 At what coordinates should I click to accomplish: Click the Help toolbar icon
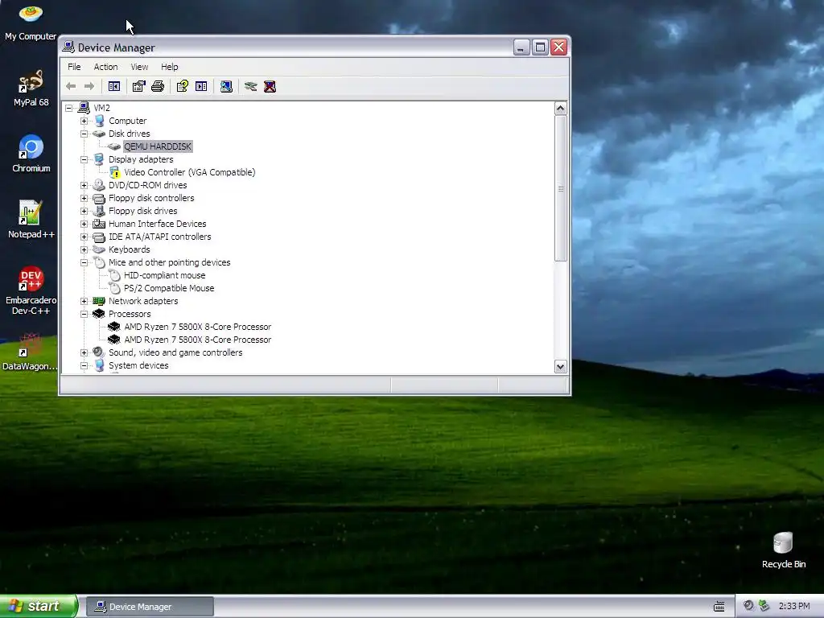pyautogui.click(x=183, y=86)
